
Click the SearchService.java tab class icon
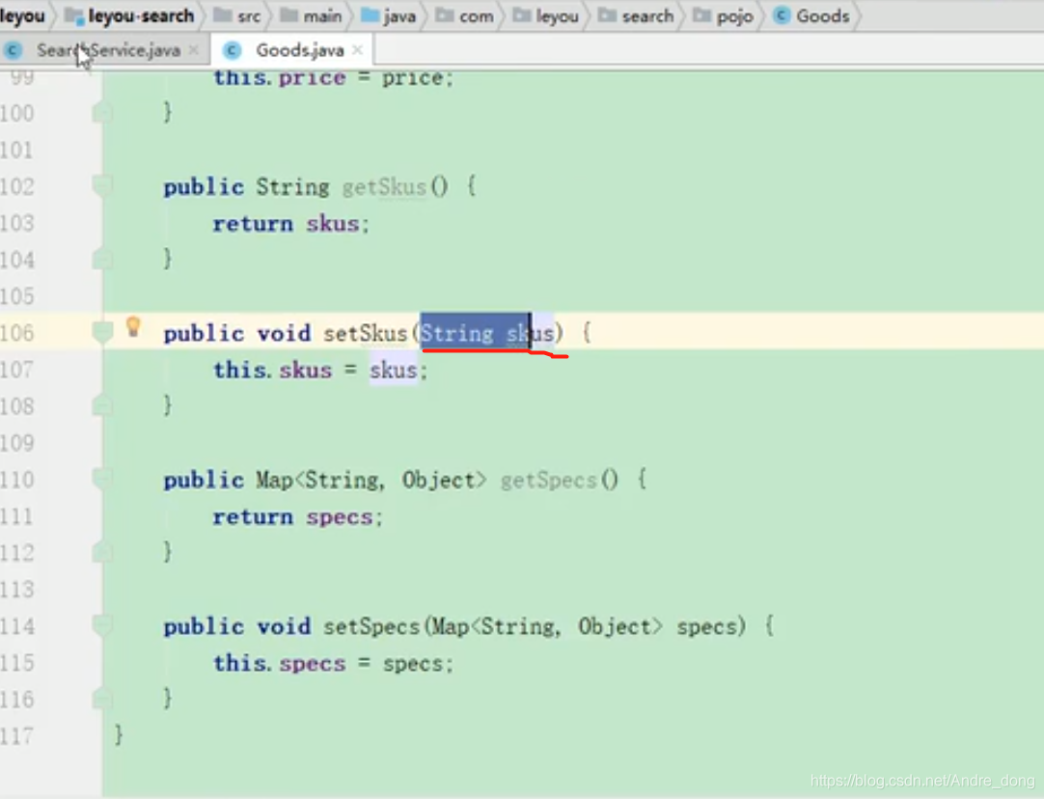coord(13,50)
